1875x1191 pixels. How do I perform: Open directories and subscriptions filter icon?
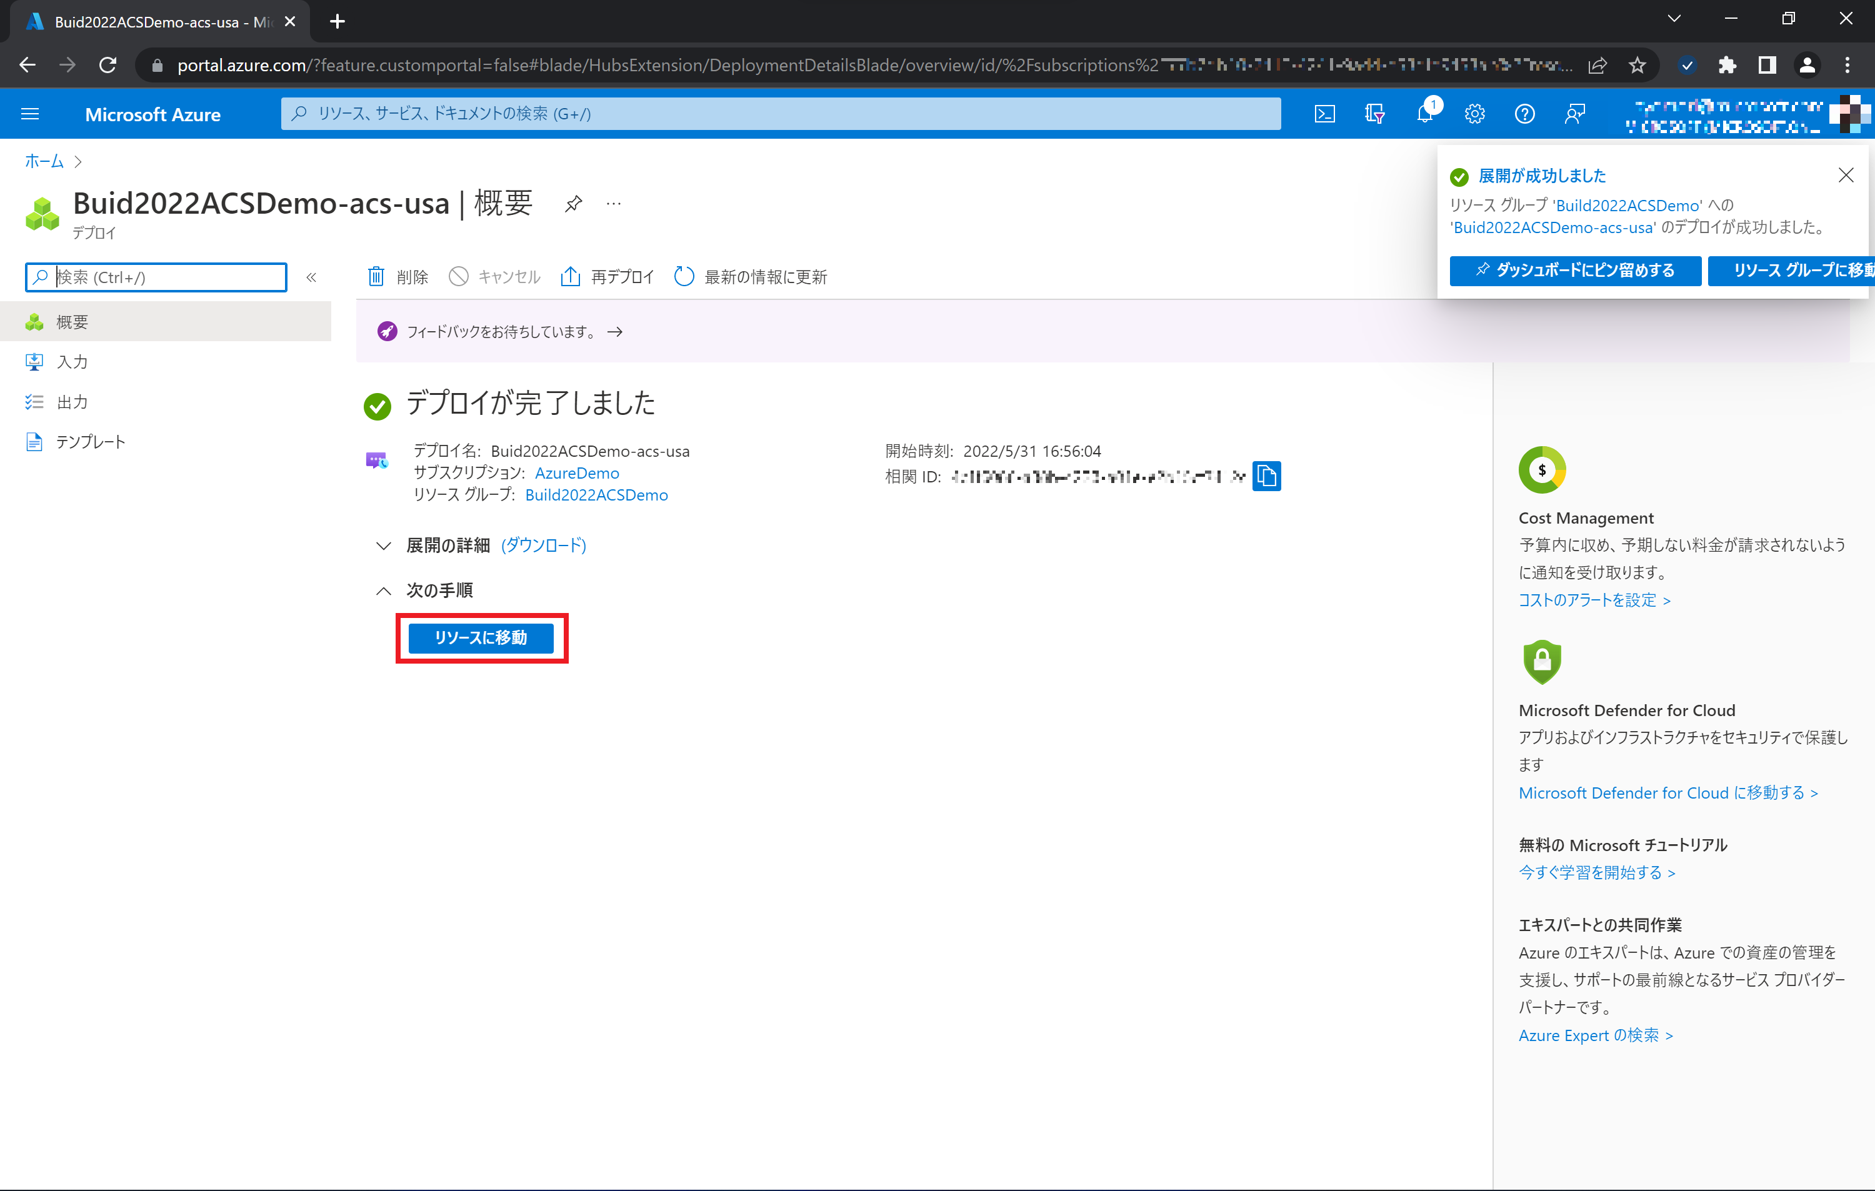(x=1374, y=114)
